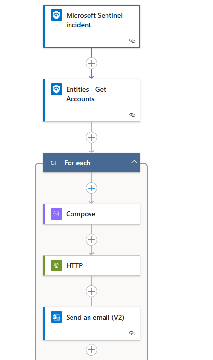
Task: Open the Microsoft Sentinel incident trigger title
Action: point(94,20)
